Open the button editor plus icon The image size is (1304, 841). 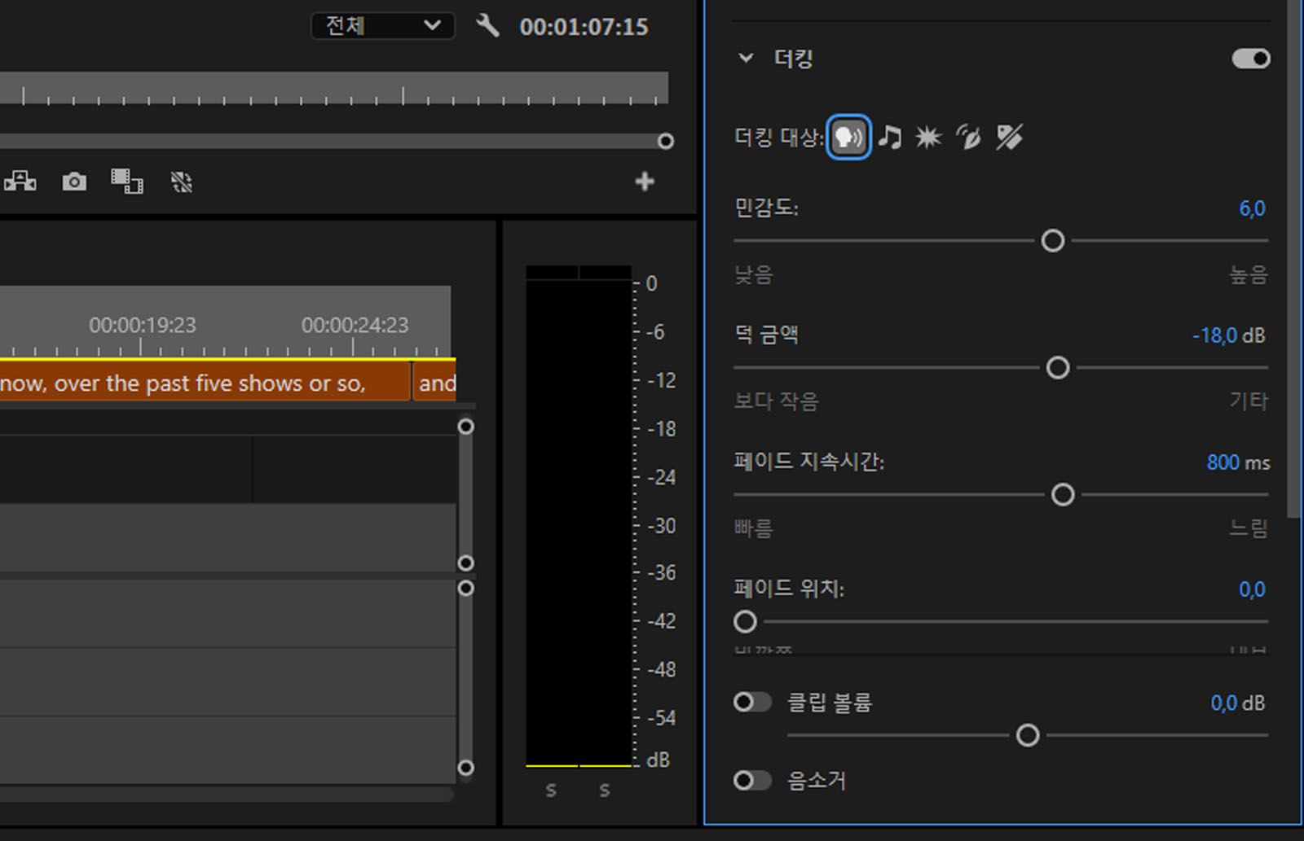[645, 182]
